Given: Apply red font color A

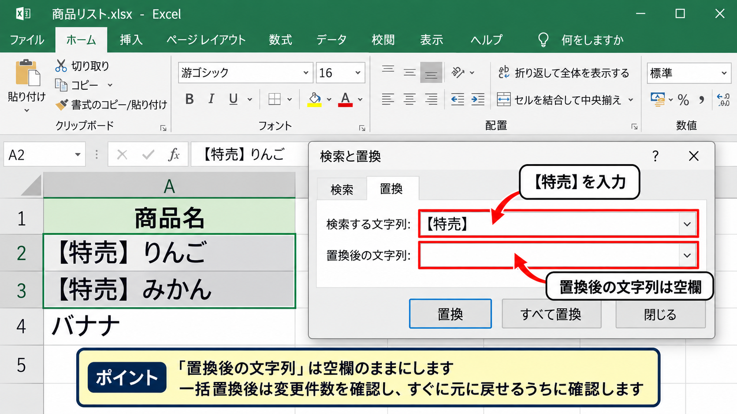Looking at the screenshot, I should click(x=345, y=100).
